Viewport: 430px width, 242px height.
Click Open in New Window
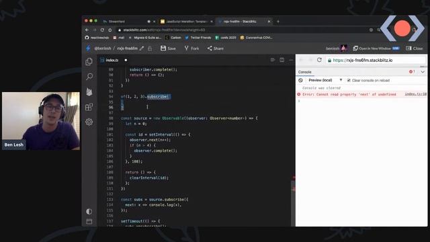[376, 48]
